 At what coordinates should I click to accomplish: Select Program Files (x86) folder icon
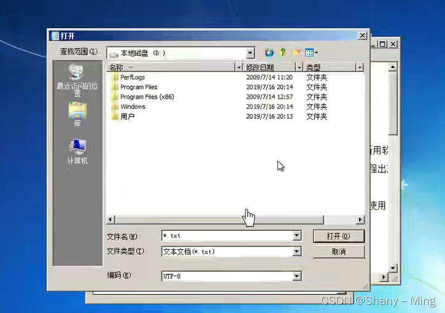point(115,97)
